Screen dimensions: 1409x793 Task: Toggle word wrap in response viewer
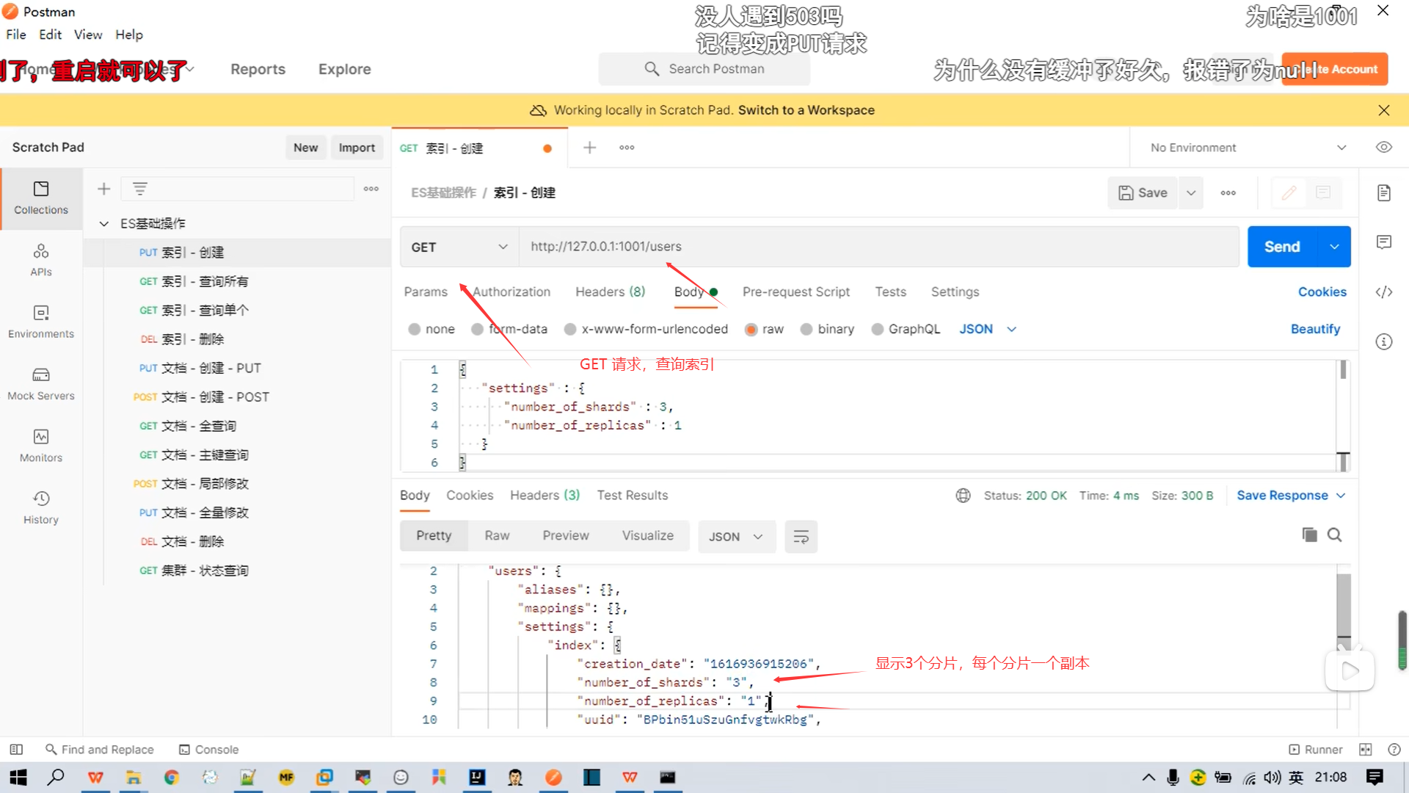[801, 537]
